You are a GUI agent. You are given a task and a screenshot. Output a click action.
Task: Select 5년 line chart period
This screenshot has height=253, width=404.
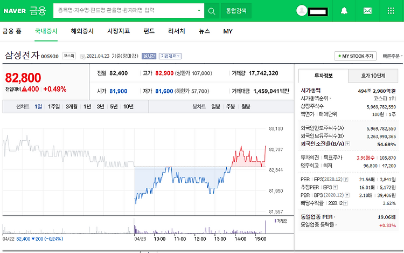click(114, 106)
